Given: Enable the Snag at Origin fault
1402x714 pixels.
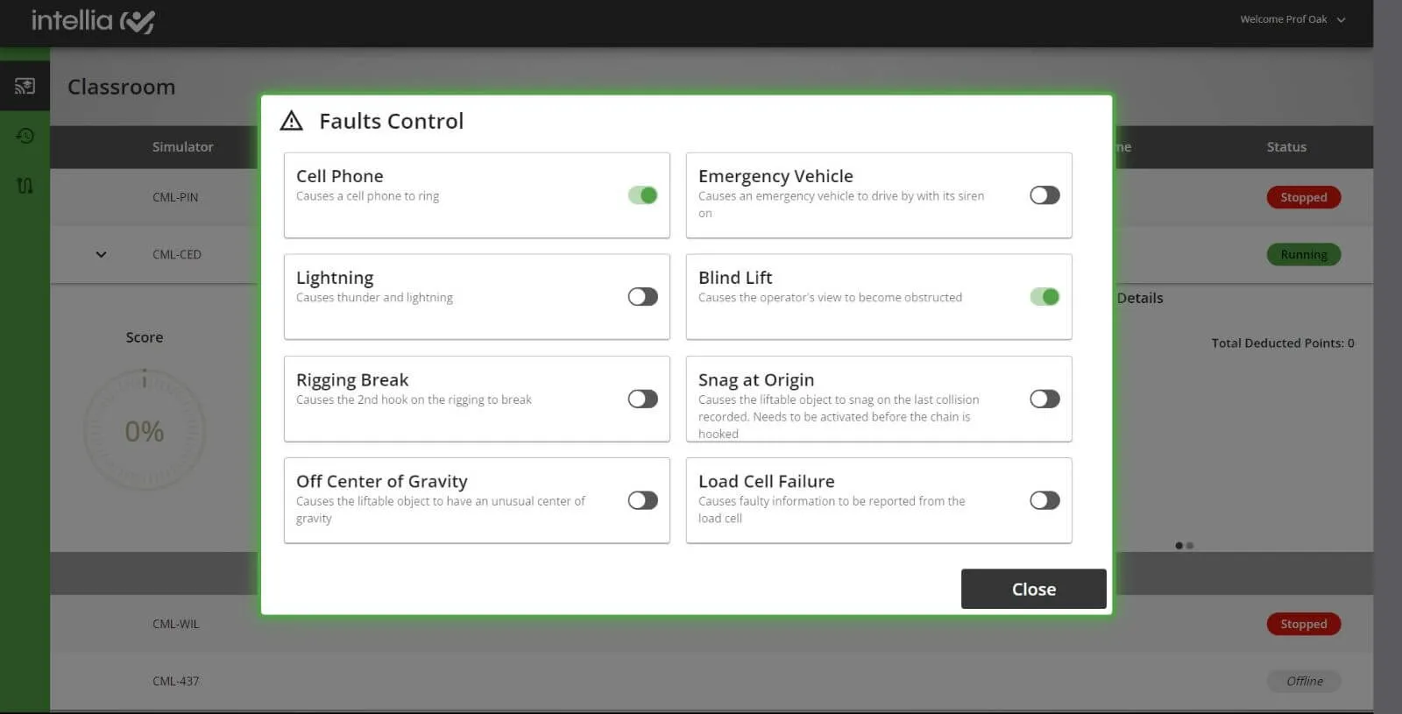Looking at the screenshot, I should click(1044, 399).
